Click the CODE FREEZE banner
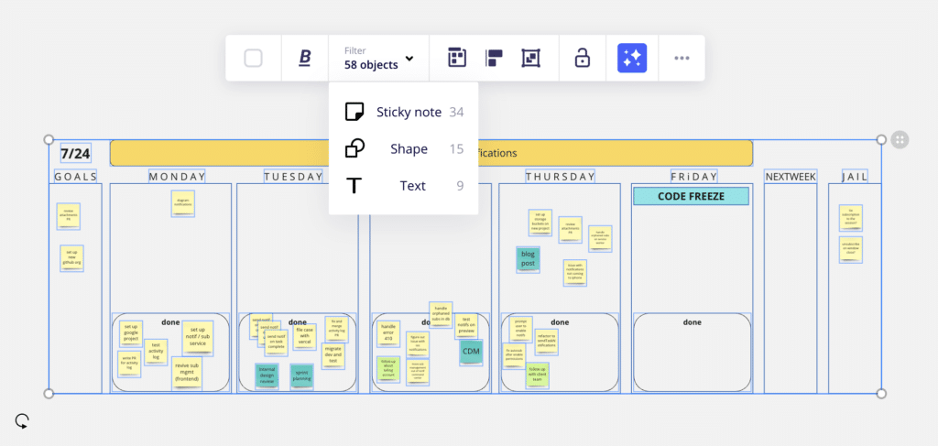Screen dimensions: 938x446 (691, 196)
